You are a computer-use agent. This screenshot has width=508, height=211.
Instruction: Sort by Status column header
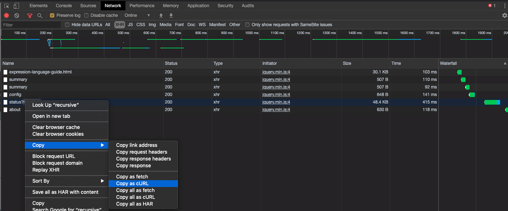point(188,63)
